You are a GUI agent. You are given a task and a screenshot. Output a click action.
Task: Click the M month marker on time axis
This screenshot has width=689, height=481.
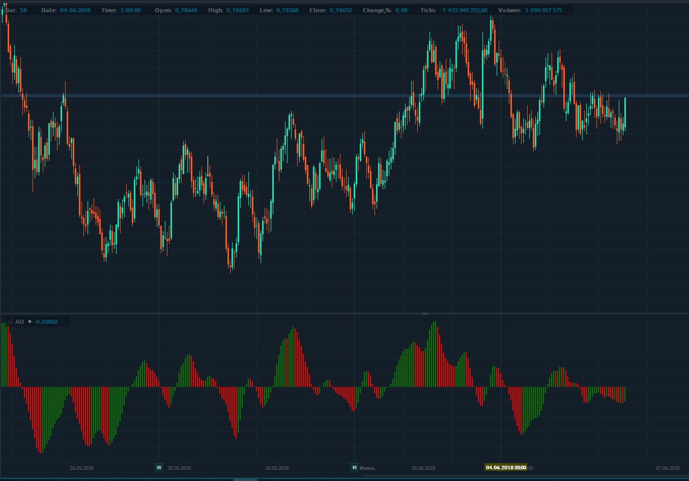coord(354,468)
